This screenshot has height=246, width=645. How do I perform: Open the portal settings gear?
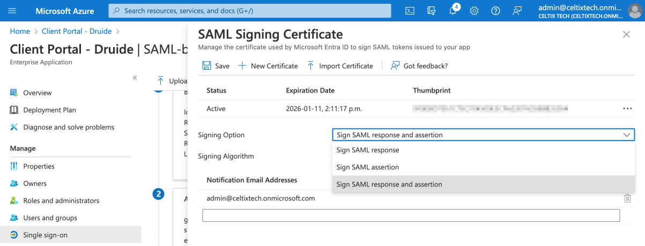click(474, 11)
